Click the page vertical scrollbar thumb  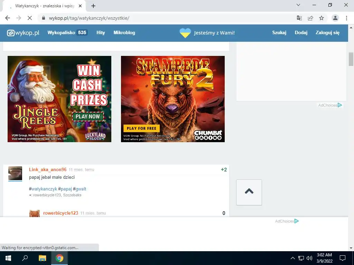(x=351, y=59)
